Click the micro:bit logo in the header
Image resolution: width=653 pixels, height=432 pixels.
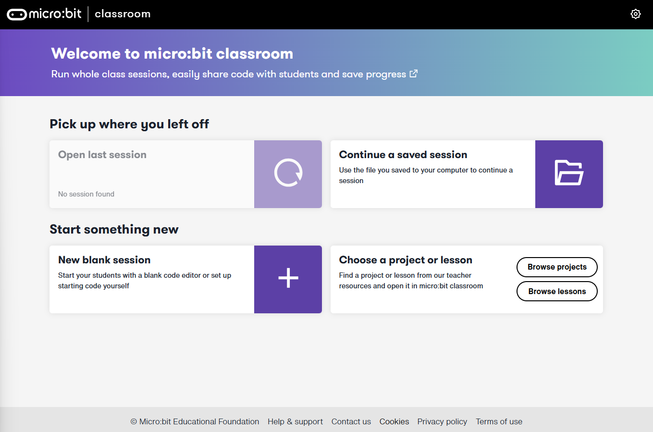coord(44,14)
